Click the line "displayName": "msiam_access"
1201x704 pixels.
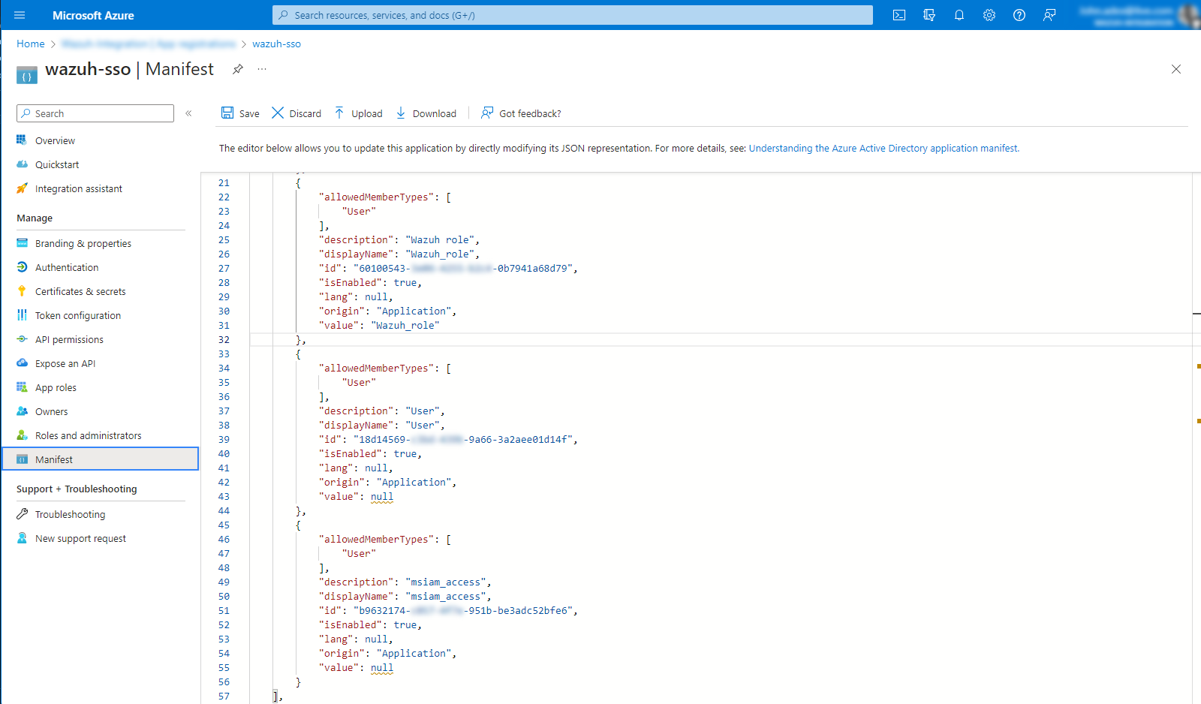(405, 596)
